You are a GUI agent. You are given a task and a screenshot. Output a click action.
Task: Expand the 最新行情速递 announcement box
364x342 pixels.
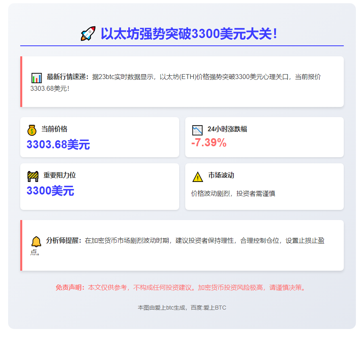(x=182, y=81)
